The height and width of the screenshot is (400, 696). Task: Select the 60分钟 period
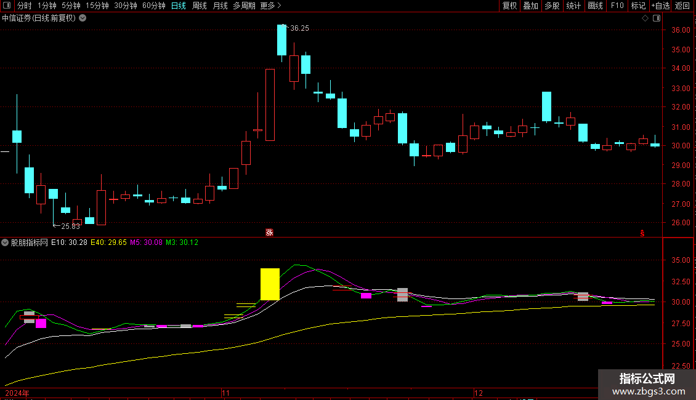pos(154,6)
